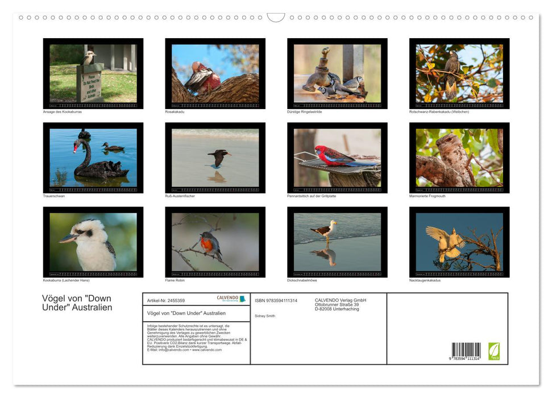Screen dimensions: 552x398
Task: Open the Flame Robin photo
Action: click(x=215, y=242)
